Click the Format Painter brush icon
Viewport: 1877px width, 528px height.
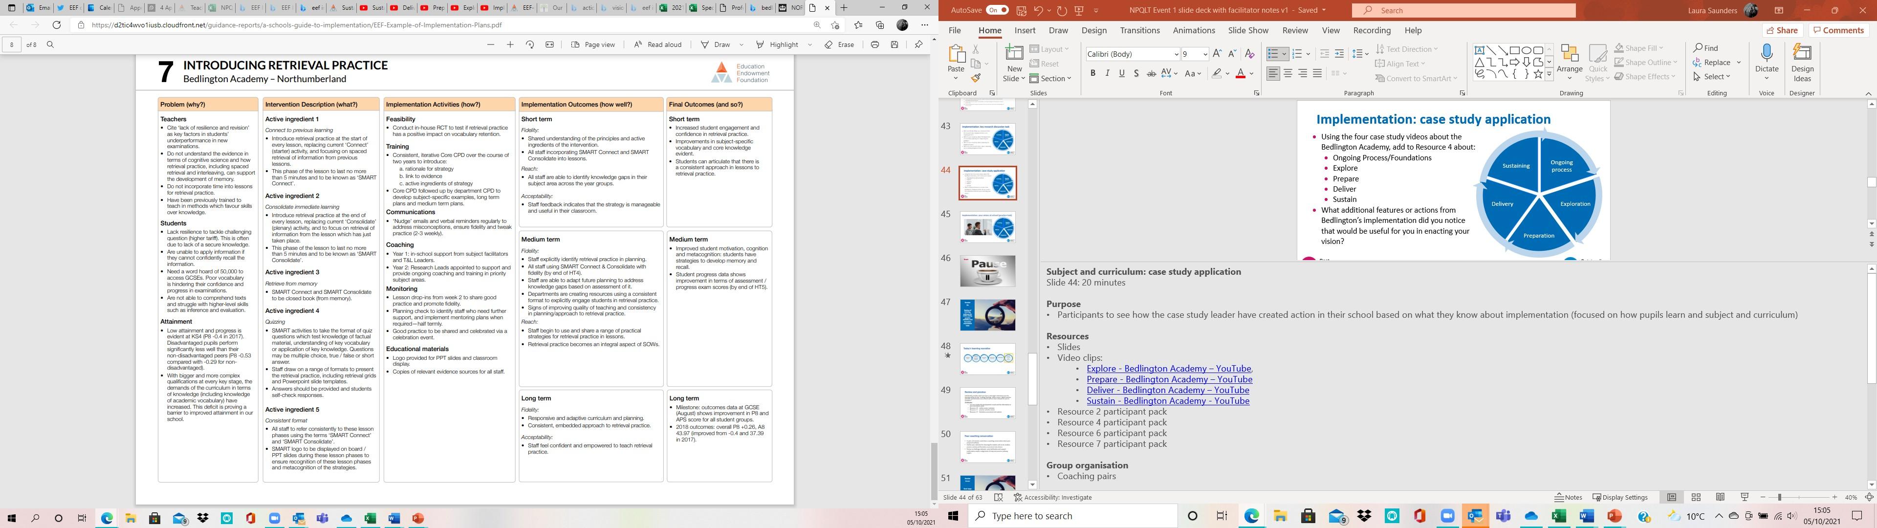pos(976,78)
